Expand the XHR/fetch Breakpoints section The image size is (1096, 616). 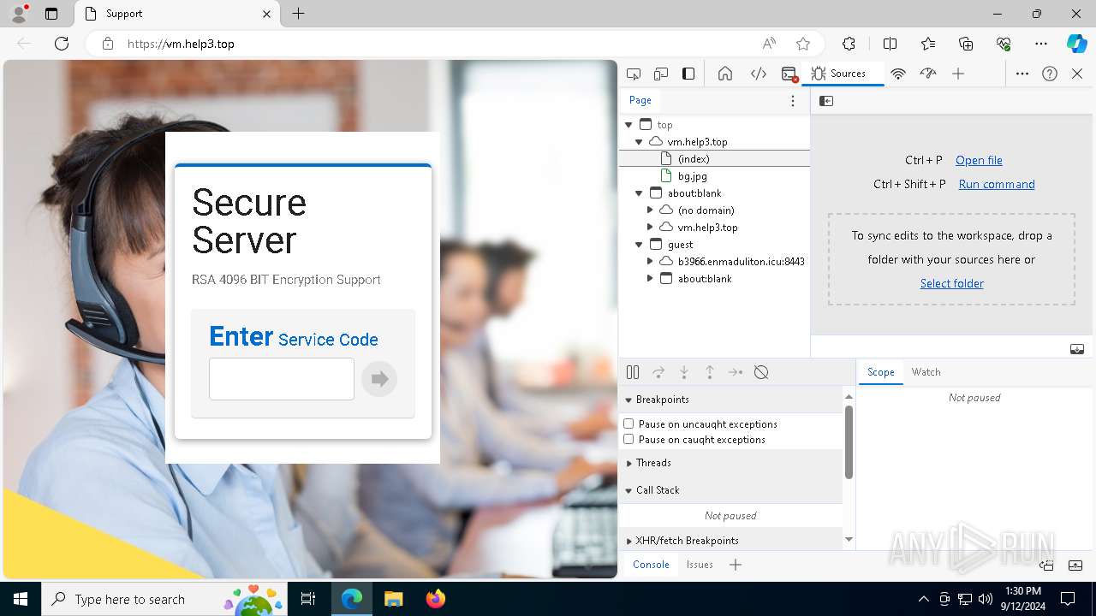[730, 541]
